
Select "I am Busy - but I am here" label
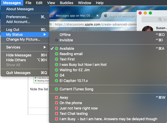click(x=108, y=119)
